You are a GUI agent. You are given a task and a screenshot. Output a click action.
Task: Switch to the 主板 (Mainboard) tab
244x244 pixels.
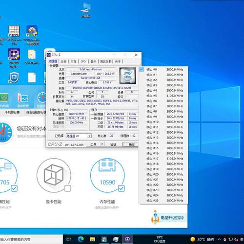tap(63, 61)
